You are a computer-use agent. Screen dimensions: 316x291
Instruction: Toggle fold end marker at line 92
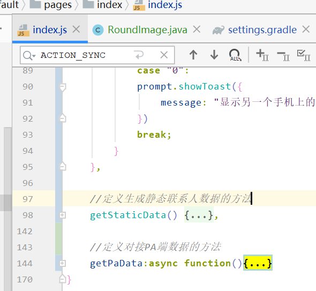[x=63, y=118]
